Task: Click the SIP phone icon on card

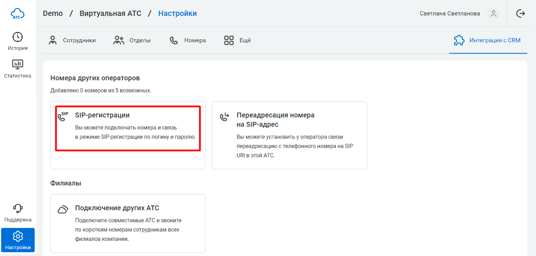Action: 63,117
